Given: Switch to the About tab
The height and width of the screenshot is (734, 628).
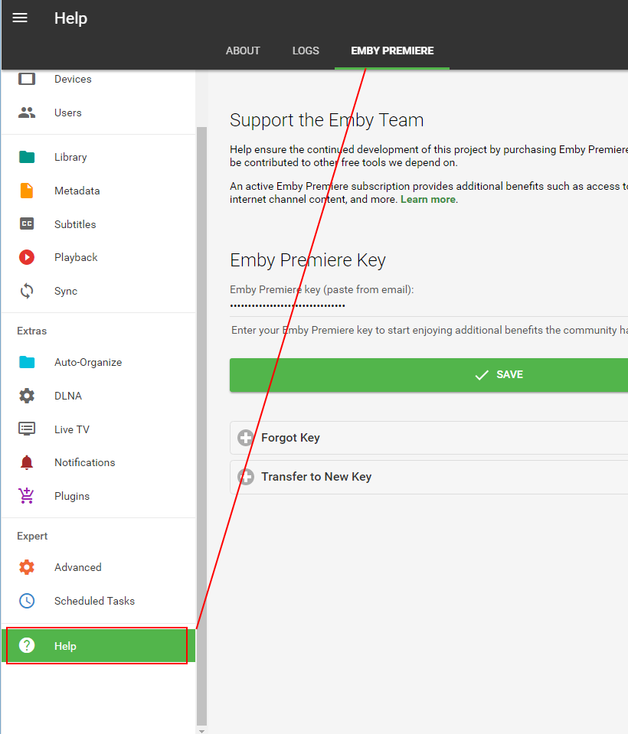Looking at the screenshot, I should 243,51.
